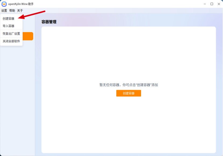
Task: Click the openKylin Wine 助手 window title
Action: pyautogui.click(x=21, y=4)
